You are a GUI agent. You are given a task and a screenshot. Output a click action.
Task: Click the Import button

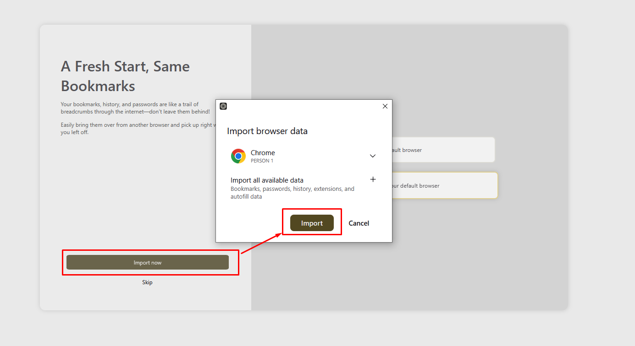(312, 223)
